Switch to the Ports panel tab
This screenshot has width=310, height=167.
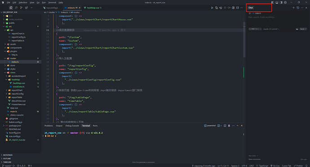(x=95, y=126)
